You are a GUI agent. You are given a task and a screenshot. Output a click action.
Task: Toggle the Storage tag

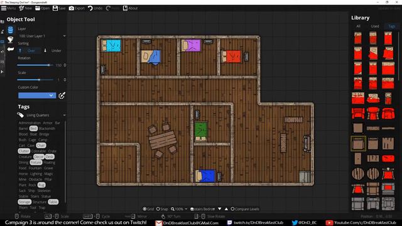24,202
